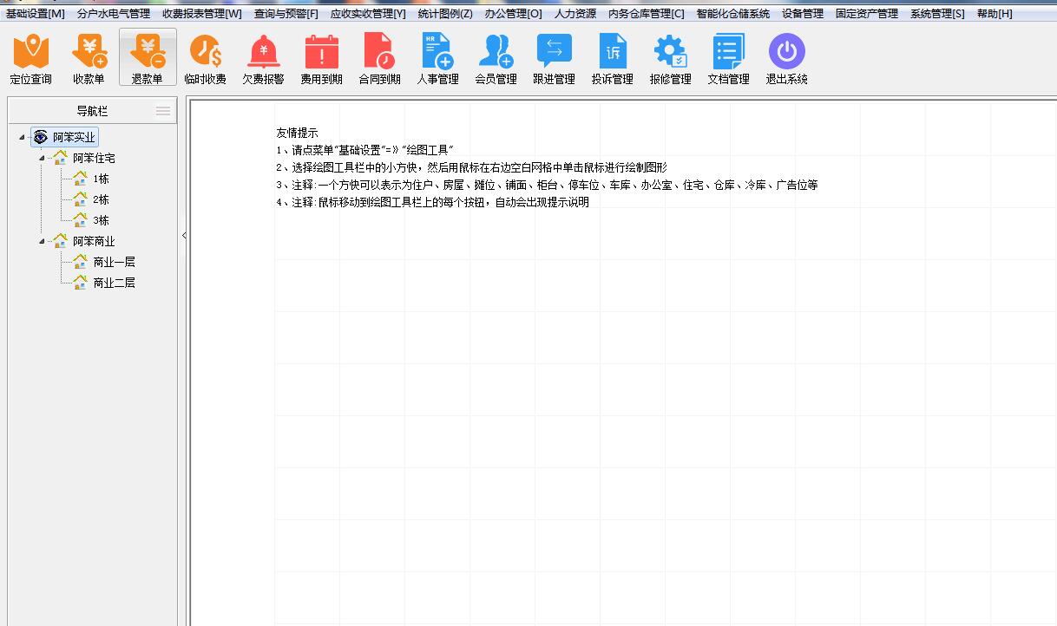This screenshot has height=626, width=1057.
Task: Select 商业二层 floor
Action: point(115,283)
